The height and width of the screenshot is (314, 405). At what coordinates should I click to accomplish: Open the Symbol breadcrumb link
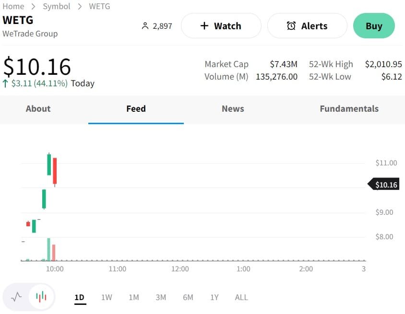[x=57, y=6]
